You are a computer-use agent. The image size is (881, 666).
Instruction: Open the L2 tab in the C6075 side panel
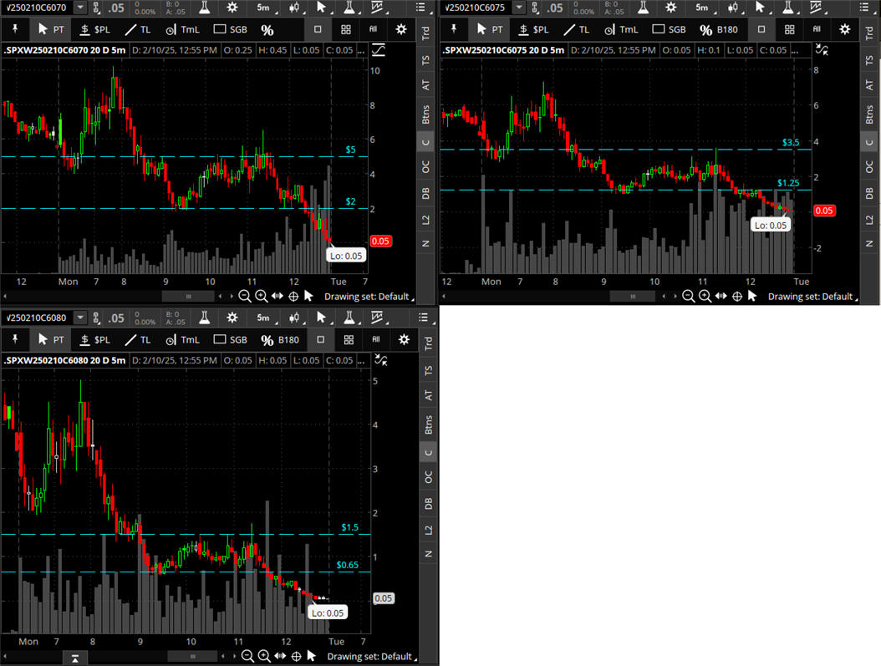[869, 219]
